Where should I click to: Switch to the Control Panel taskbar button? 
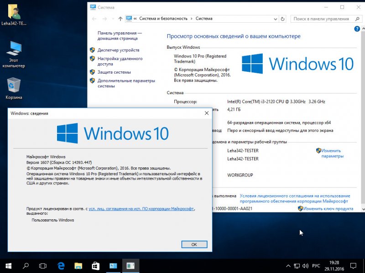(x=113, y=266)
